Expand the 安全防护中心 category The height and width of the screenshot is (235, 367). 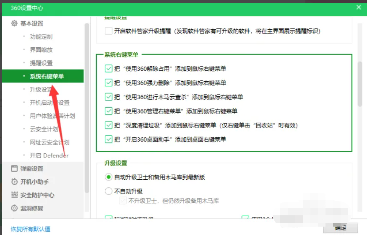(x=37, y=195)
